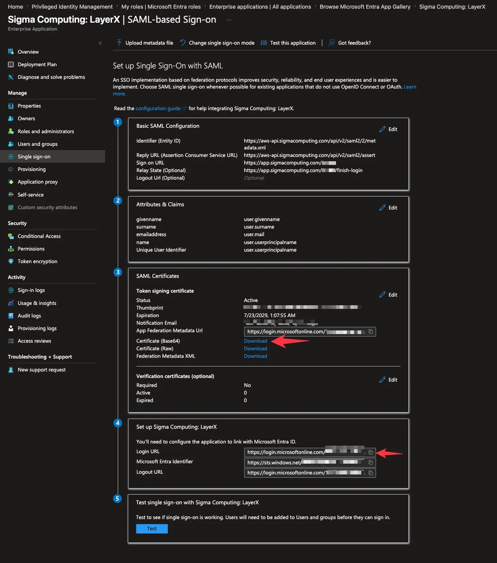Image resolution: width=497 pixels, height=563 pixels.
Task: Click the Application proxy icon
Action: pos(11,182)
